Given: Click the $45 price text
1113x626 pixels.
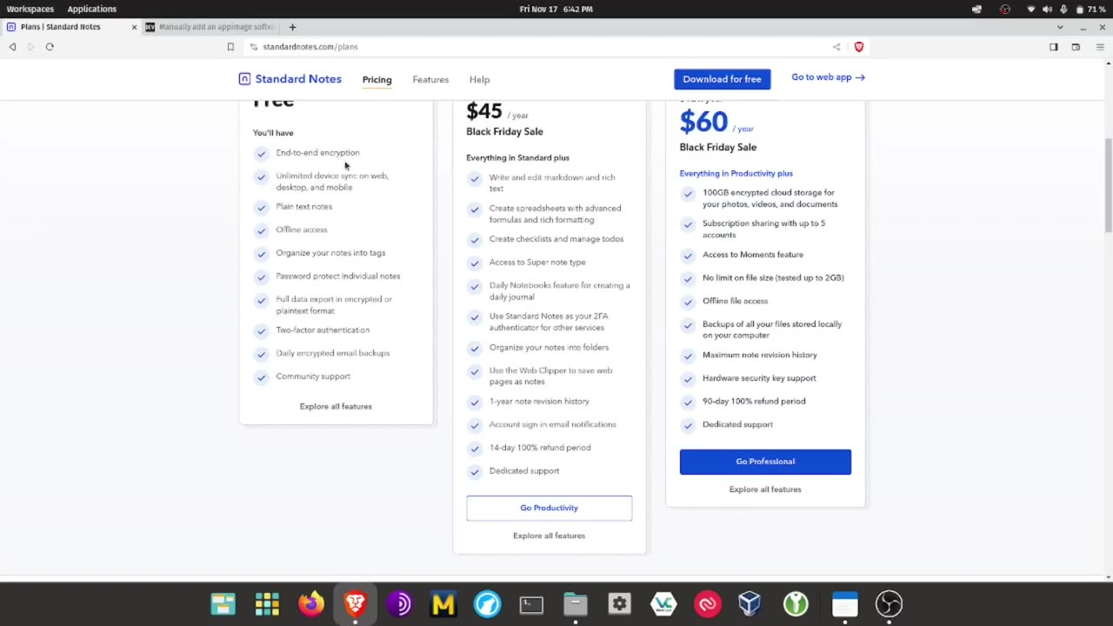Looking at the screenshot, I should click(484, 111).
